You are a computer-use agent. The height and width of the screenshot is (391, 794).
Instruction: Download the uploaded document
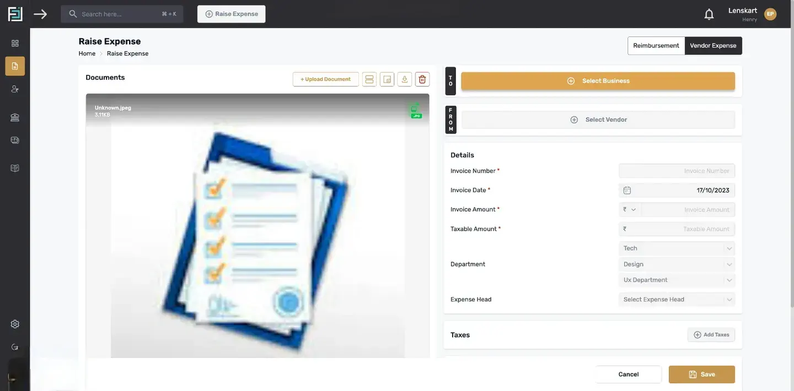coord(405,79)
